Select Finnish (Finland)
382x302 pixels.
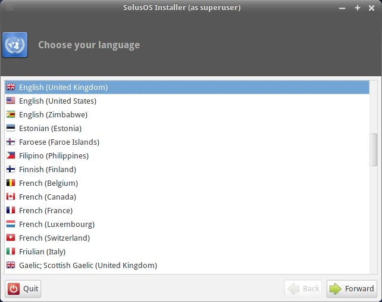point(187,169)
